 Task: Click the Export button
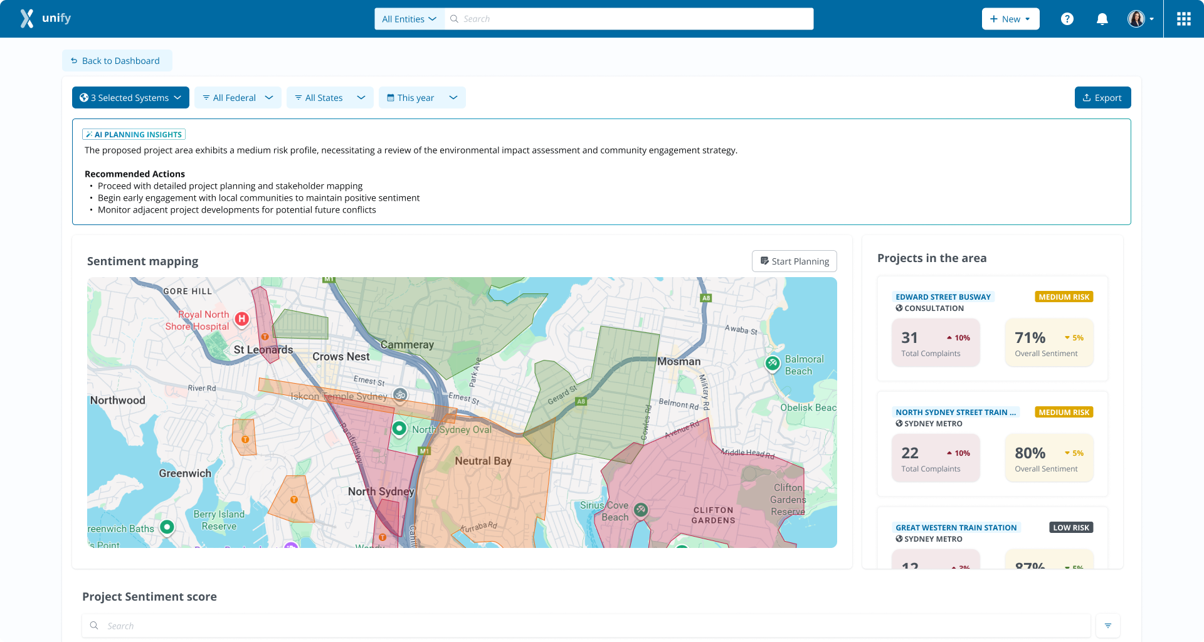point(1102,98)
